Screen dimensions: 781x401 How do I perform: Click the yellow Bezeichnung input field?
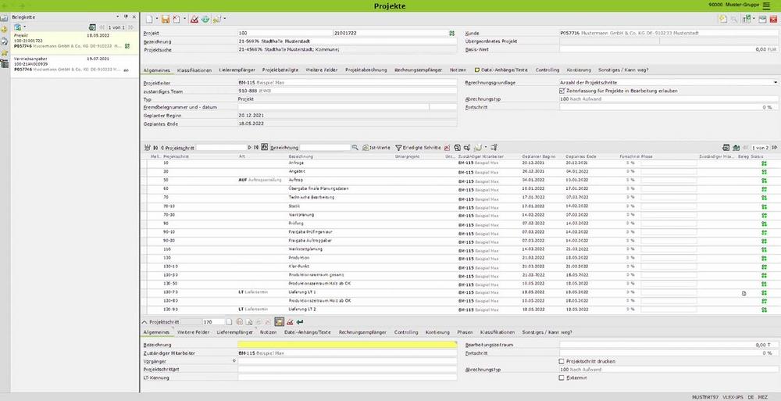coord(347,344)
